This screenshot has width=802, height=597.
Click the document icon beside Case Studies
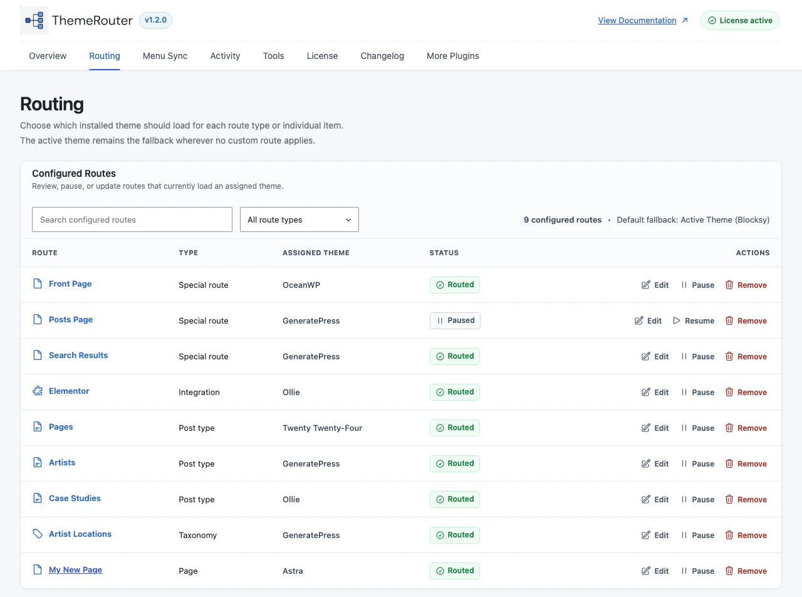click(x=38, y=499)
